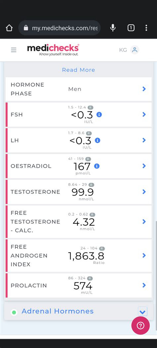The image size is (157, 348).
Task: Open the browser three-dot menu
Action: (146, 28)
